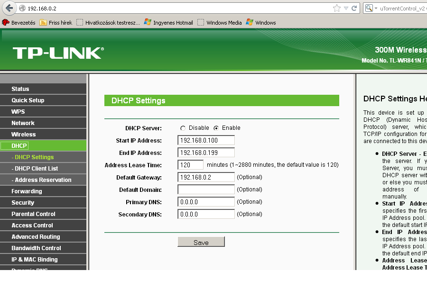Expand the search engine selector dropdown
This screenshot has height=289, width=427.
[376, 9]
